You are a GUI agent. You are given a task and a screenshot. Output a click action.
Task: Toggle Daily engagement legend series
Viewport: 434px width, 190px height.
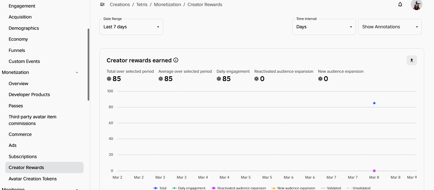coord(189,188)
